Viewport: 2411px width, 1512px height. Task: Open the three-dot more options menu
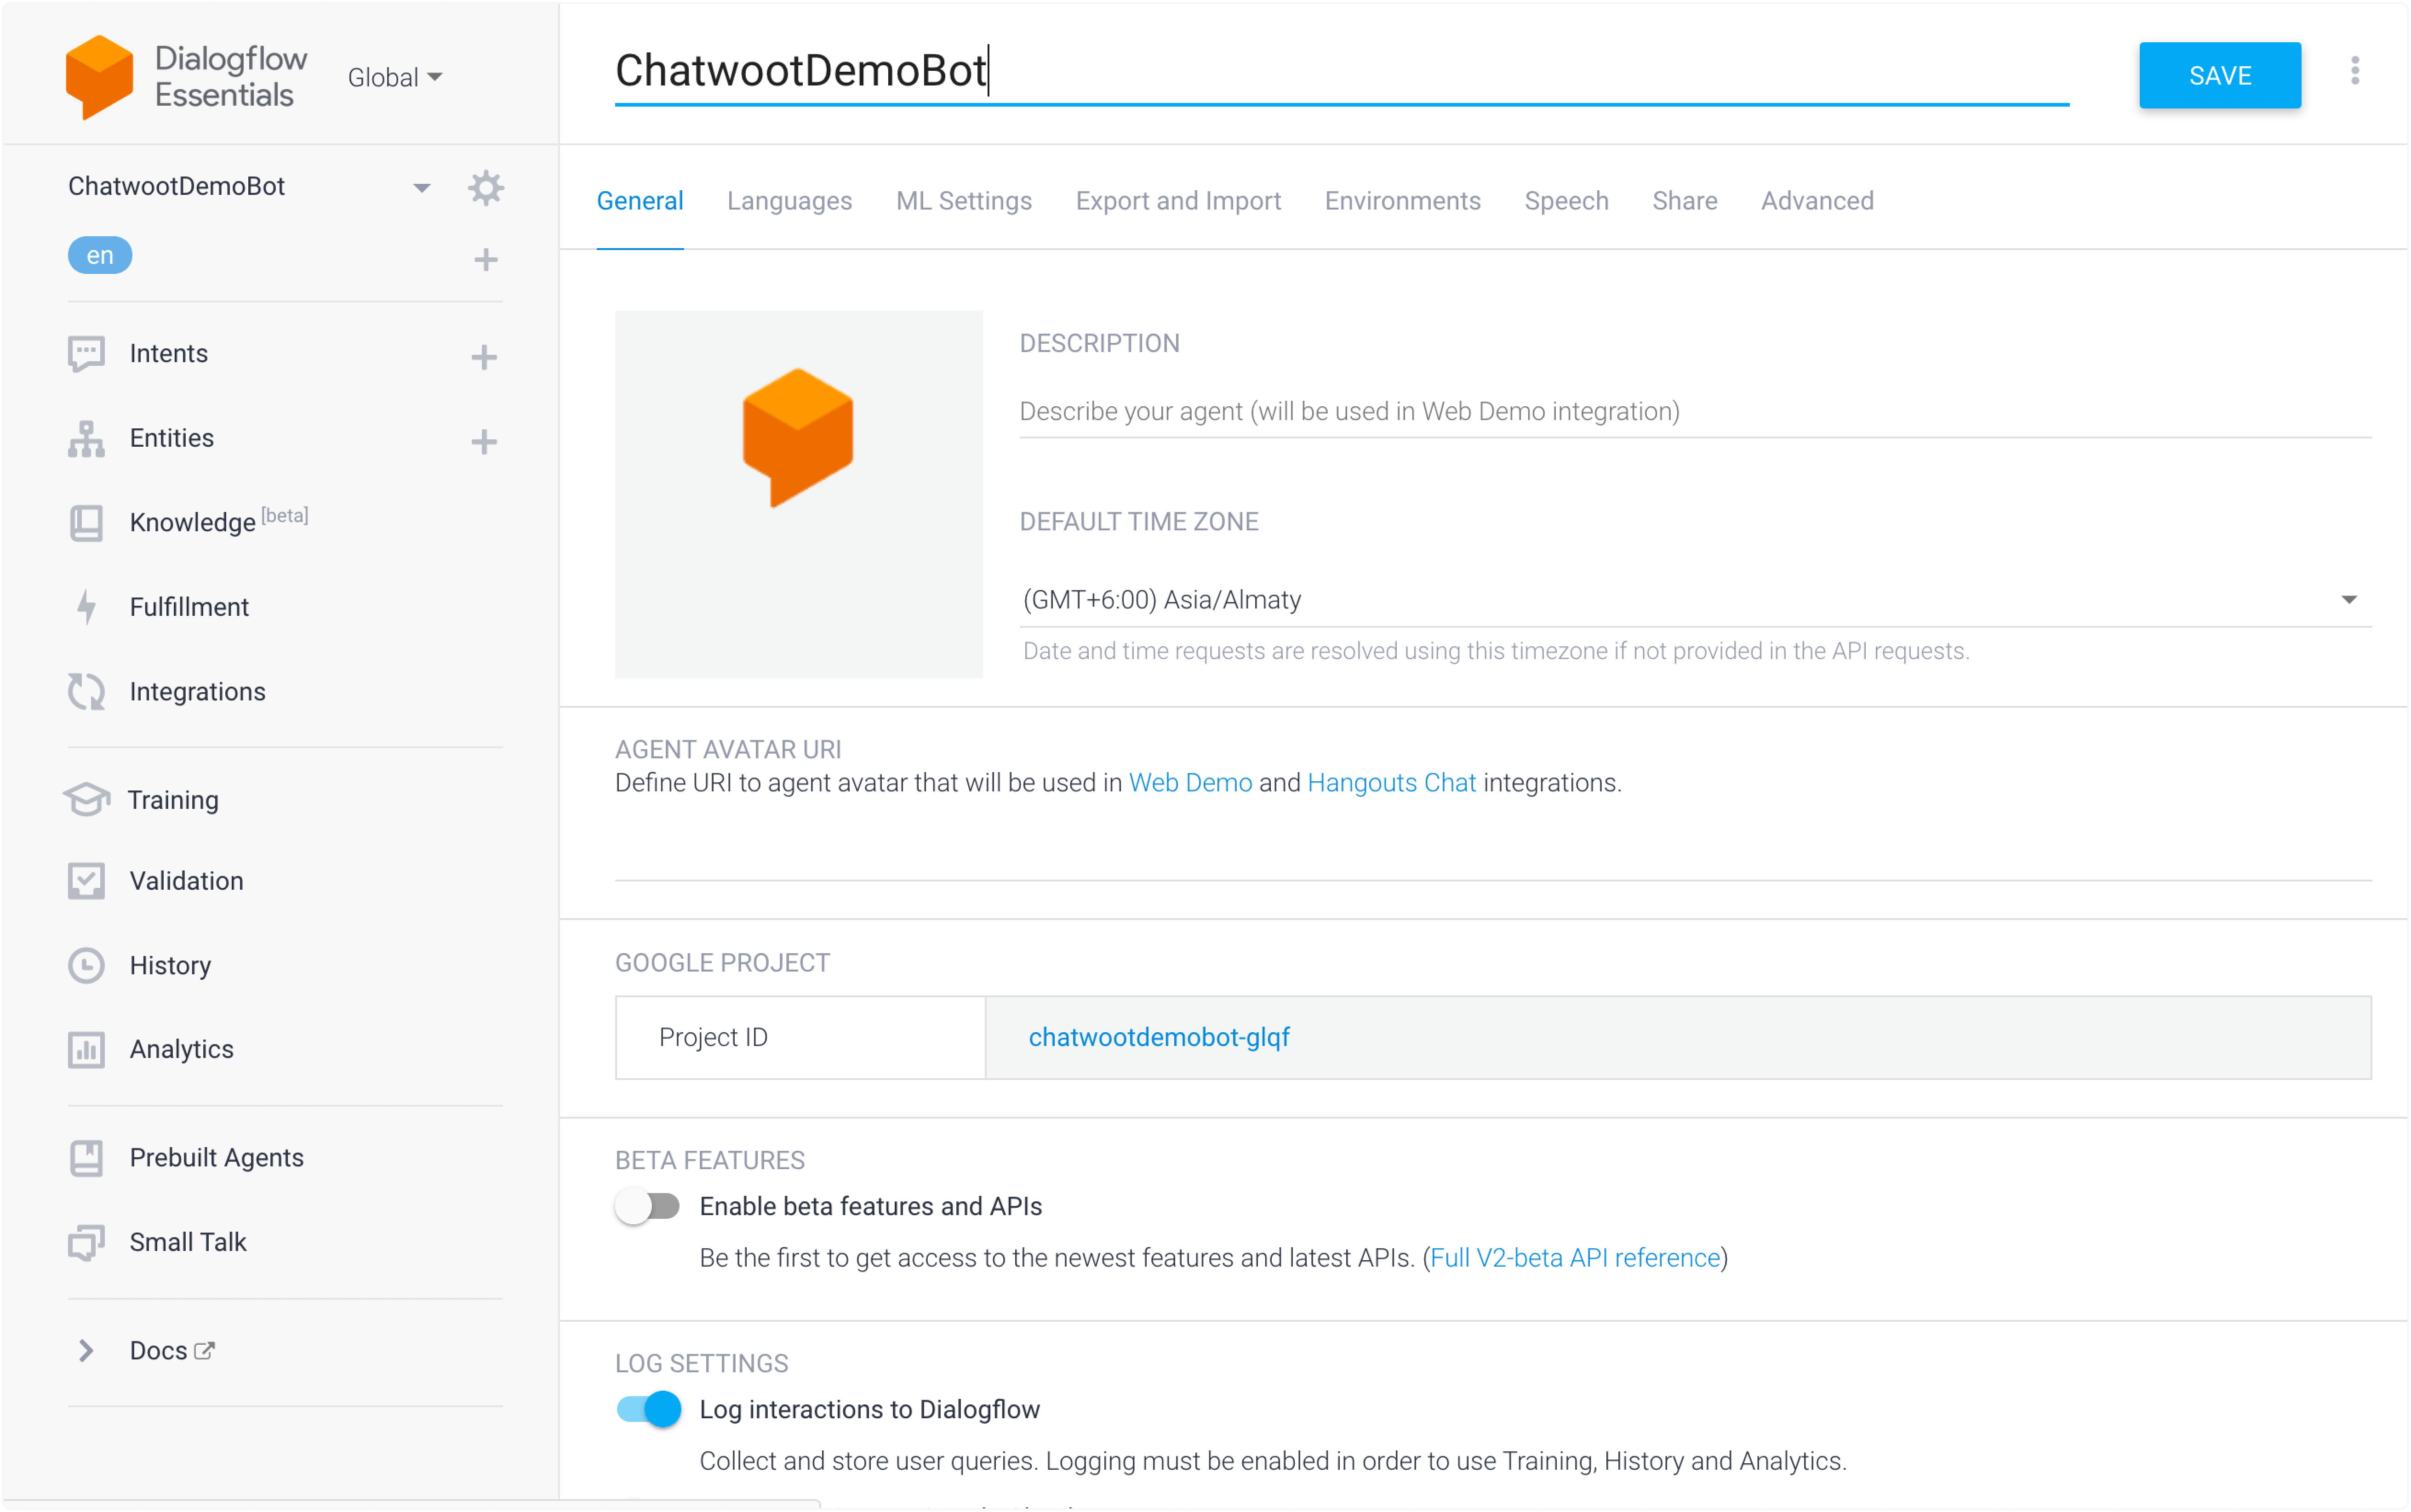[x=2355, y=71]
